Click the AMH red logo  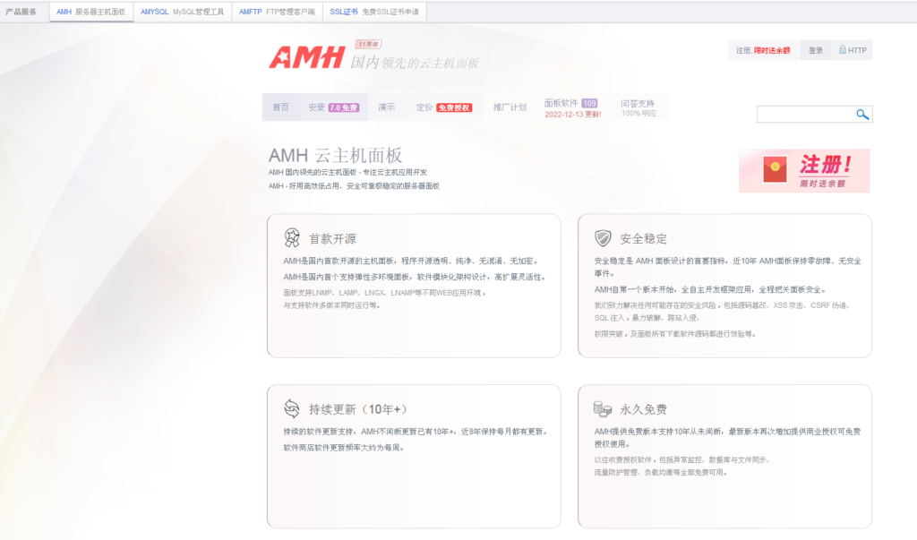(x=307, y=58)
